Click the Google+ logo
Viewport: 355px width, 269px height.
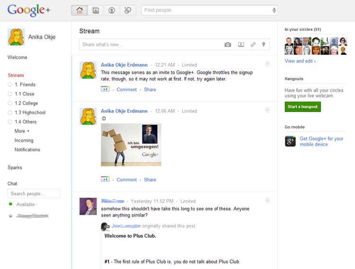[x=29, y=10]
